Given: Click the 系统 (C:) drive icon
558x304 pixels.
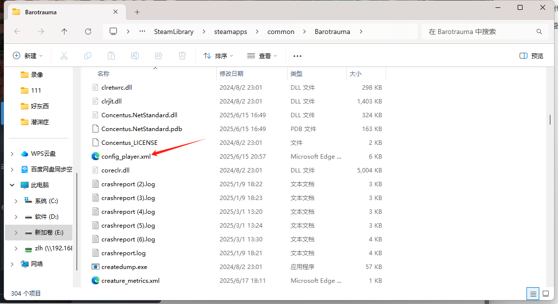Looking at the screenshot, I should tap(28, 201).
